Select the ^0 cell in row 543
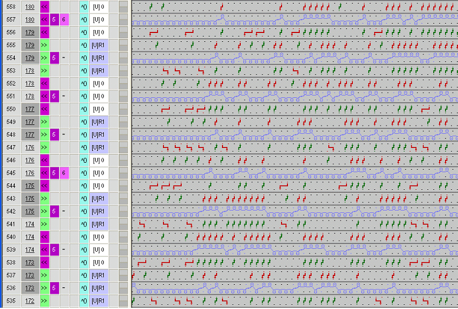458x309 pixels. point(83,198)
